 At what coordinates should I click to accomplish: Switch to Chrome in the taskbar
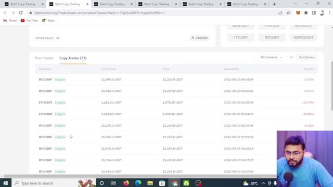(x=174, y=183)
